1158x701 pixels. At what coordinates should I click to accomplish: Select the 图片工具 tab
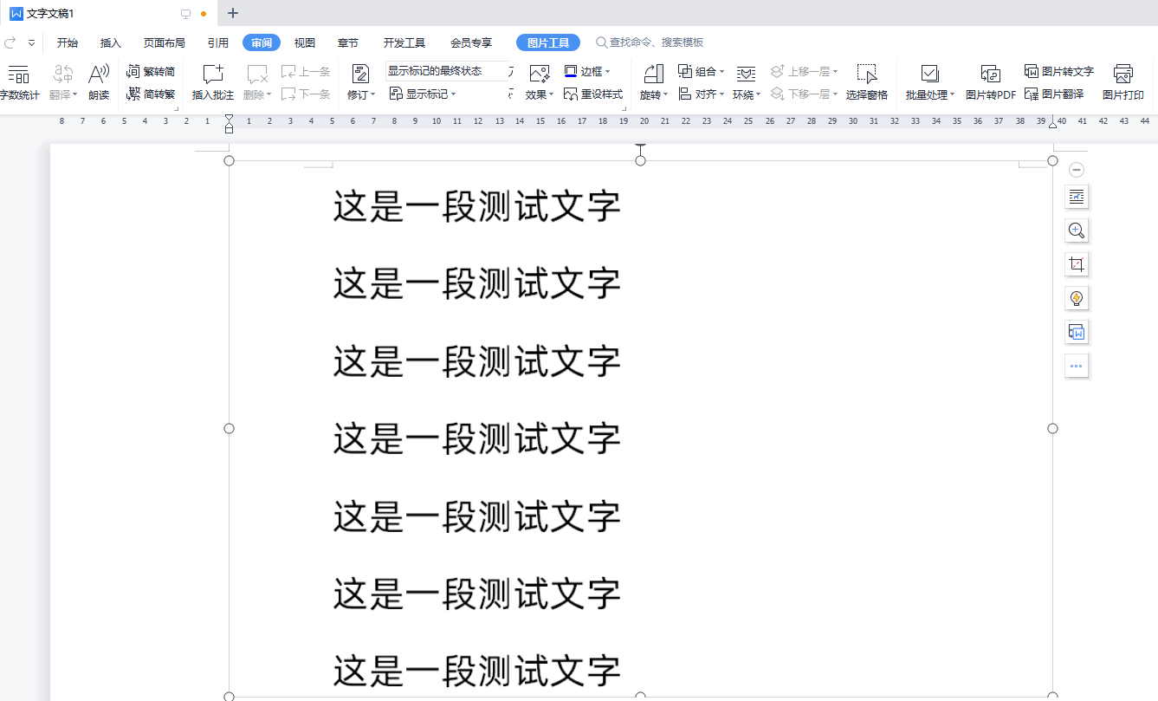coord(548,42)
